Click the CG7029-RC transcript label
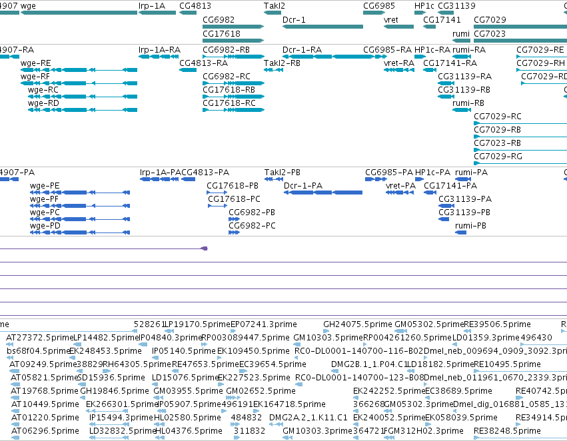 [498, 117]
